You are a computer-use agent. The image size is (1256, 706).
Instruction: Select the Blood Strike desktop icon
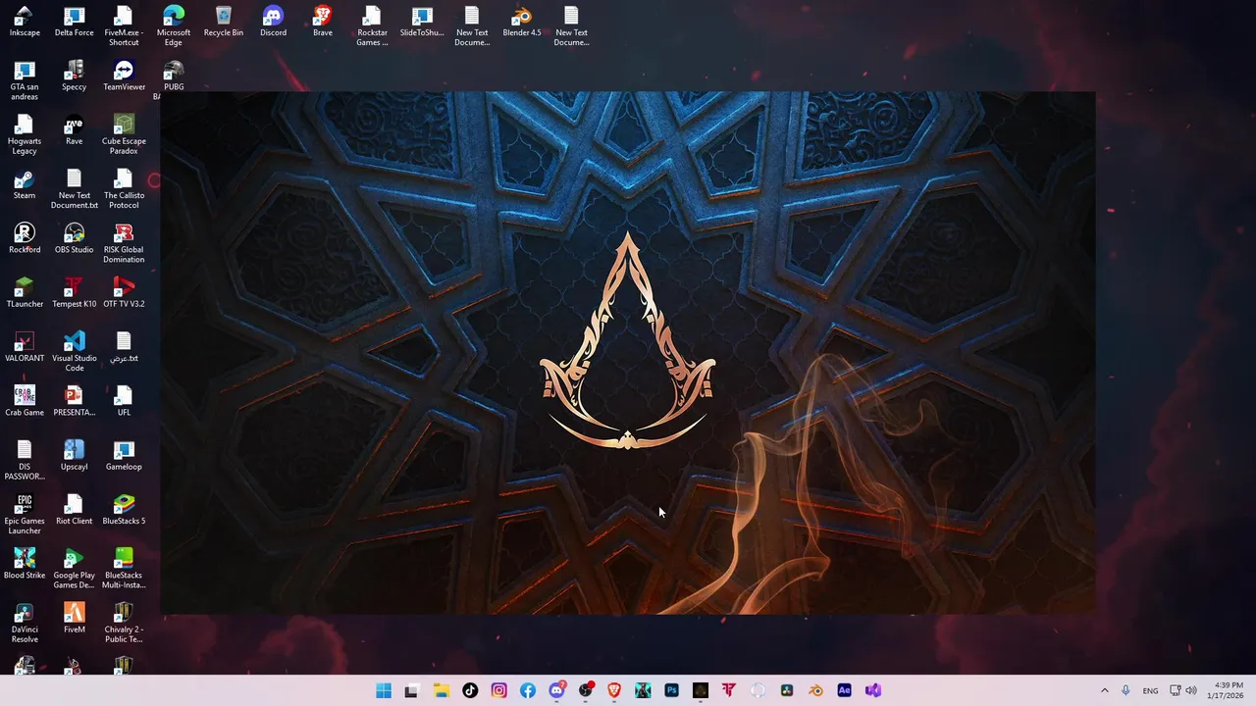(25, 564)
